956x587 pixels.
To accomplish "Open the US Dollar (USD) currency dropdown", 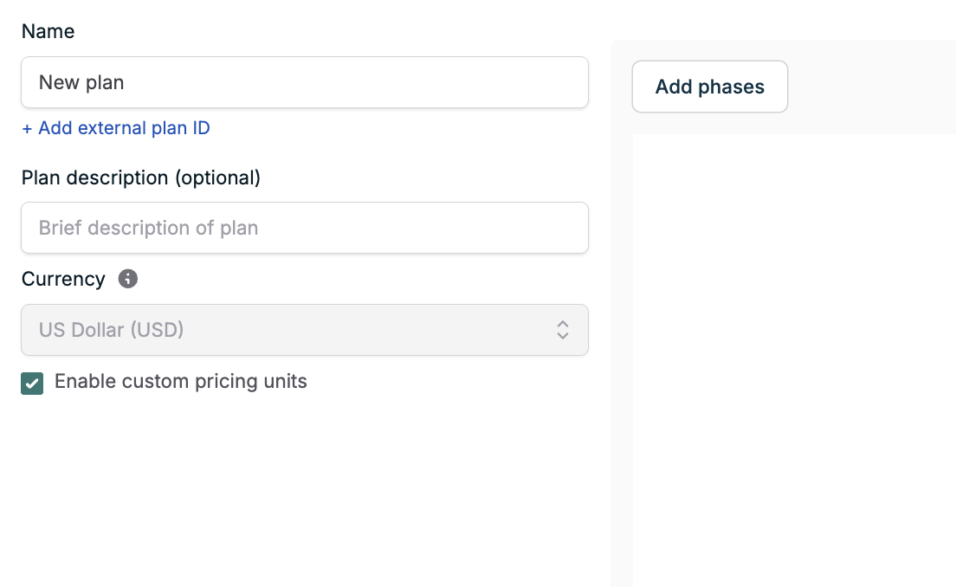I will click(x=304, y=330).
